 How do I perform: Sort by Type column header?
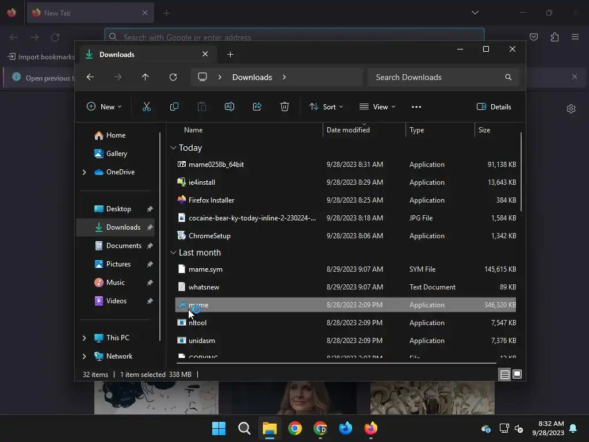[x=416, y=130]
